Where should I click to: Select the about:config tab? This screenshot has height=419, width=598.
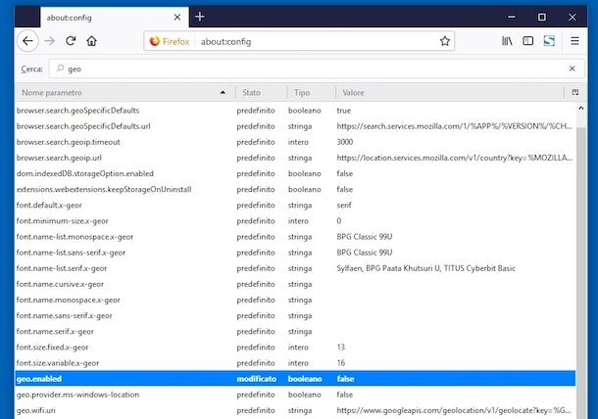tap(115, 18)
